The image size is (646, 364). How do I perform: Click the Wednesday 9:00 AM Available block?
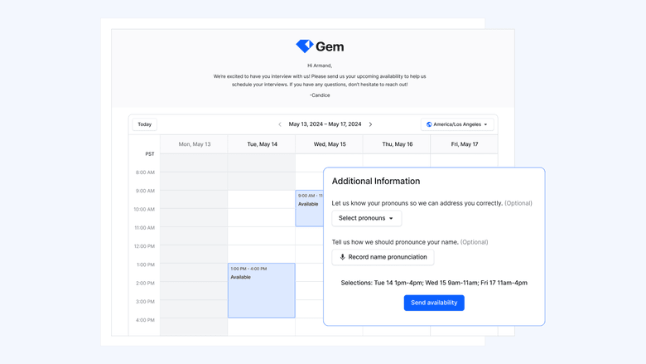click(x=309, y=209)
